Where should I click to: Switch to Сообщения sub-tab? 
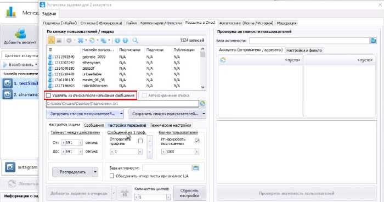[x=94, y=125]
